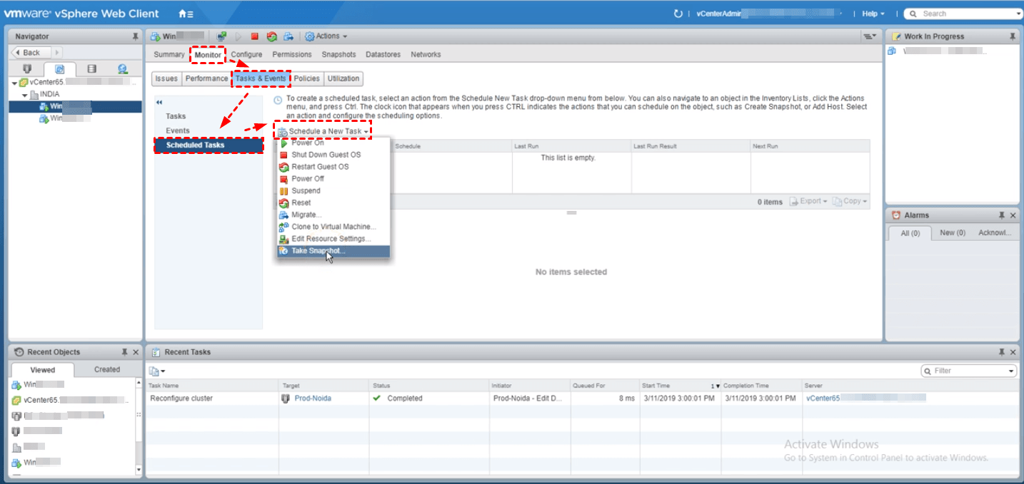Choose Clone to Virtual Machine menu item

tap(333, 227)
